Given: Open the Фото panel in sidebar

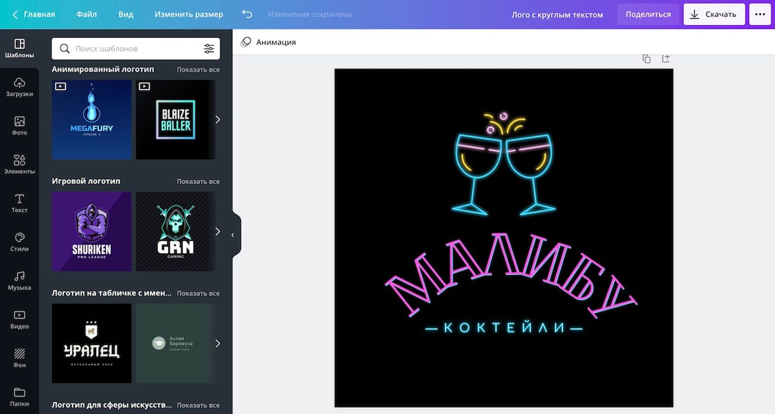Looking at the screenshot, I should tap(19, 126).
